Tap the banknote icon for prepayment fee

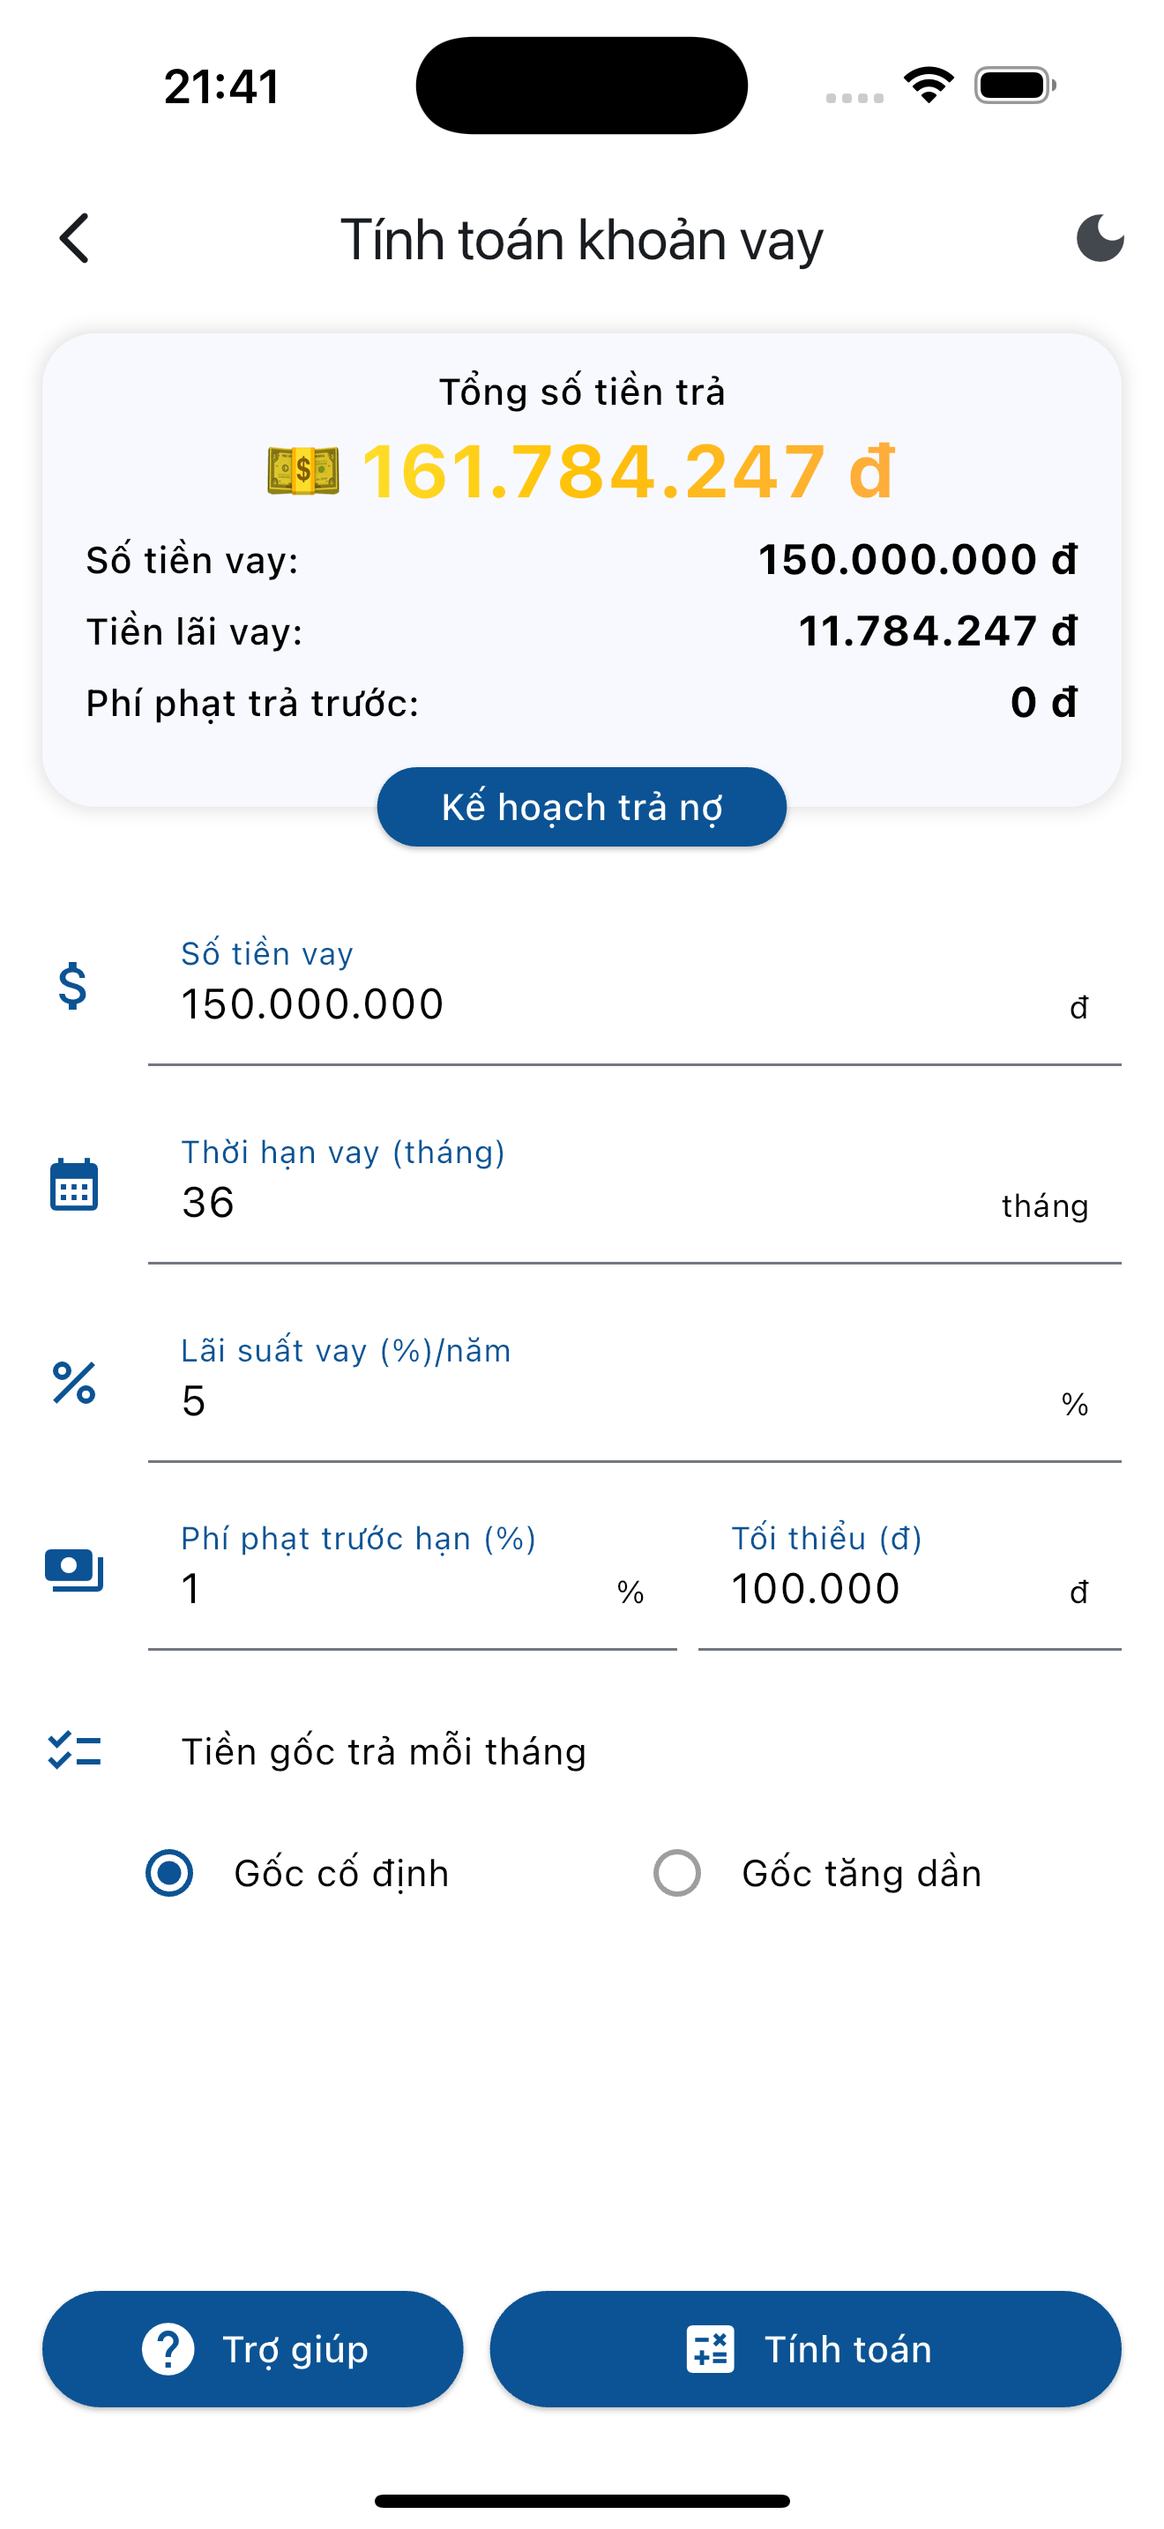pos(73,1570)
